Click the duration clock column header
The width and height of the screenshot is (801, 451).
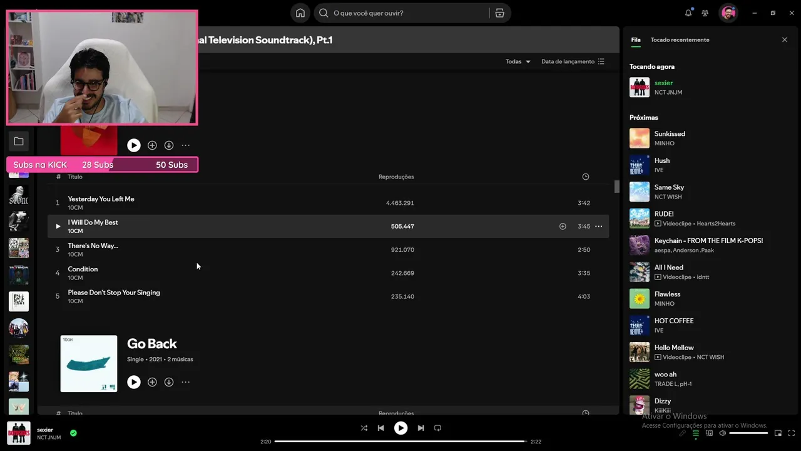(x=586, y=177)
